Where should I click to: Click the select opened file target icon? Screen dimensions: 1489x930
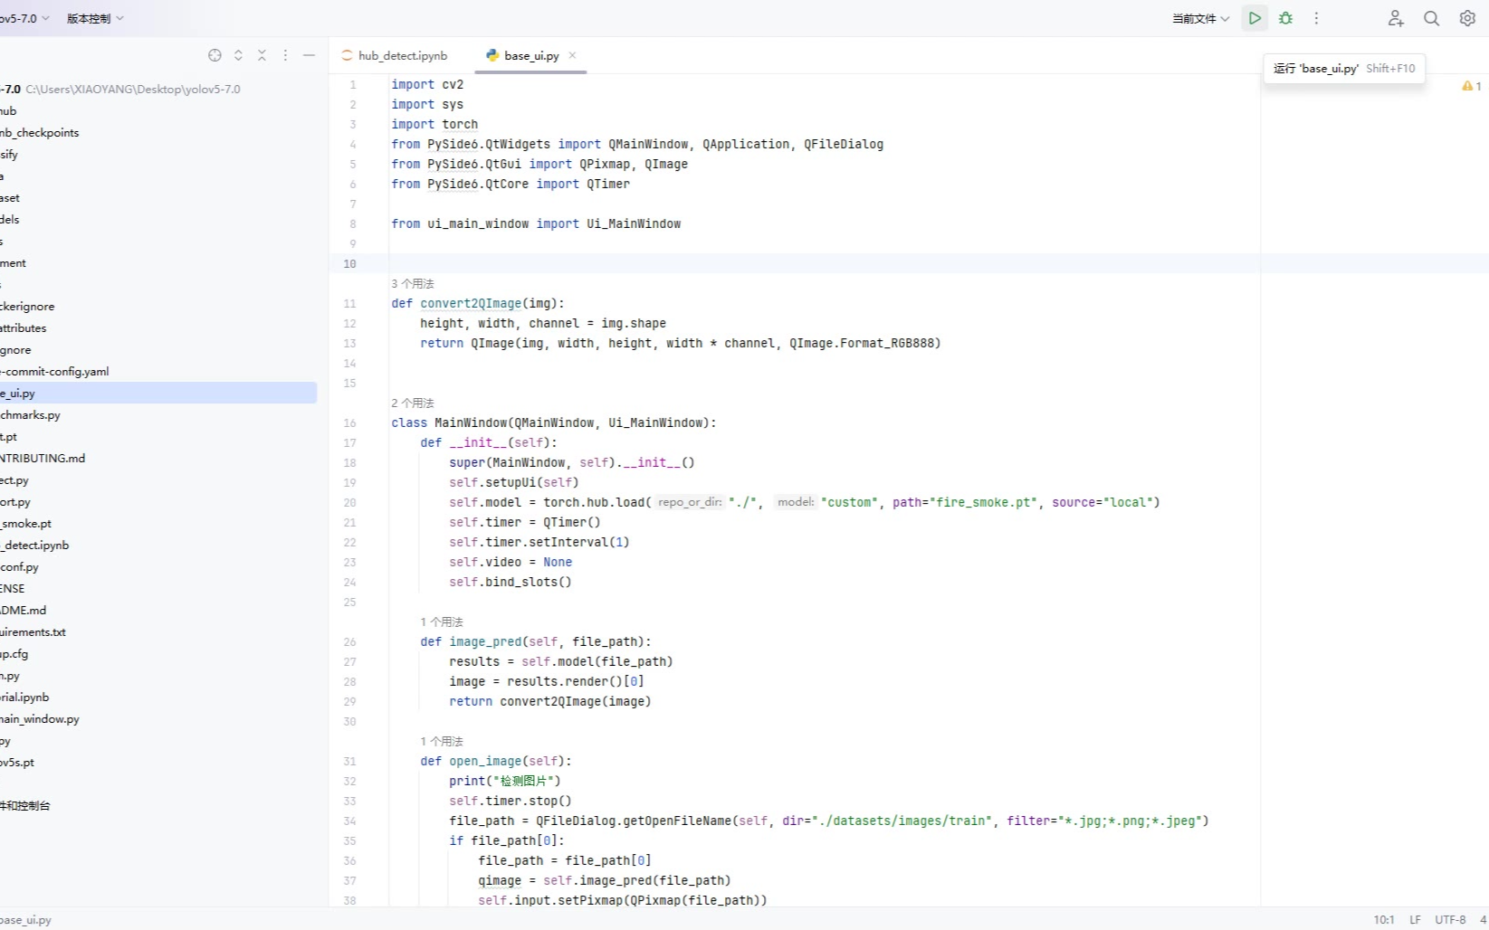coord(215,55)
